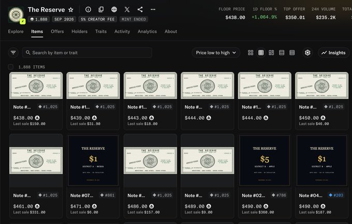Favorite The Reserve collection with star icon
Screen dimensions: 352x224
click(x=71, y=9)
